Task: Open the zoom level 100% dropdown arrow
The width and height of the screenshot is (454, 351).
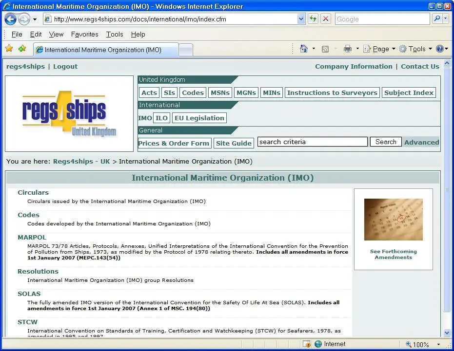Action: [438, 344]
